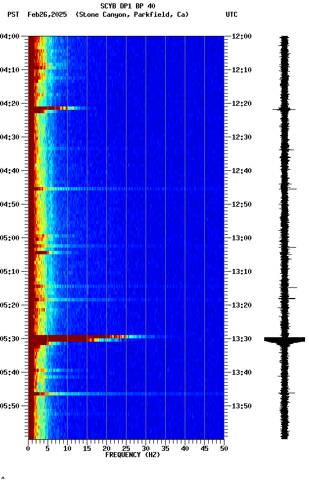The image size is (309, 484).
Task: Click the 12:50 UTC time label
Action: [242, 204]
